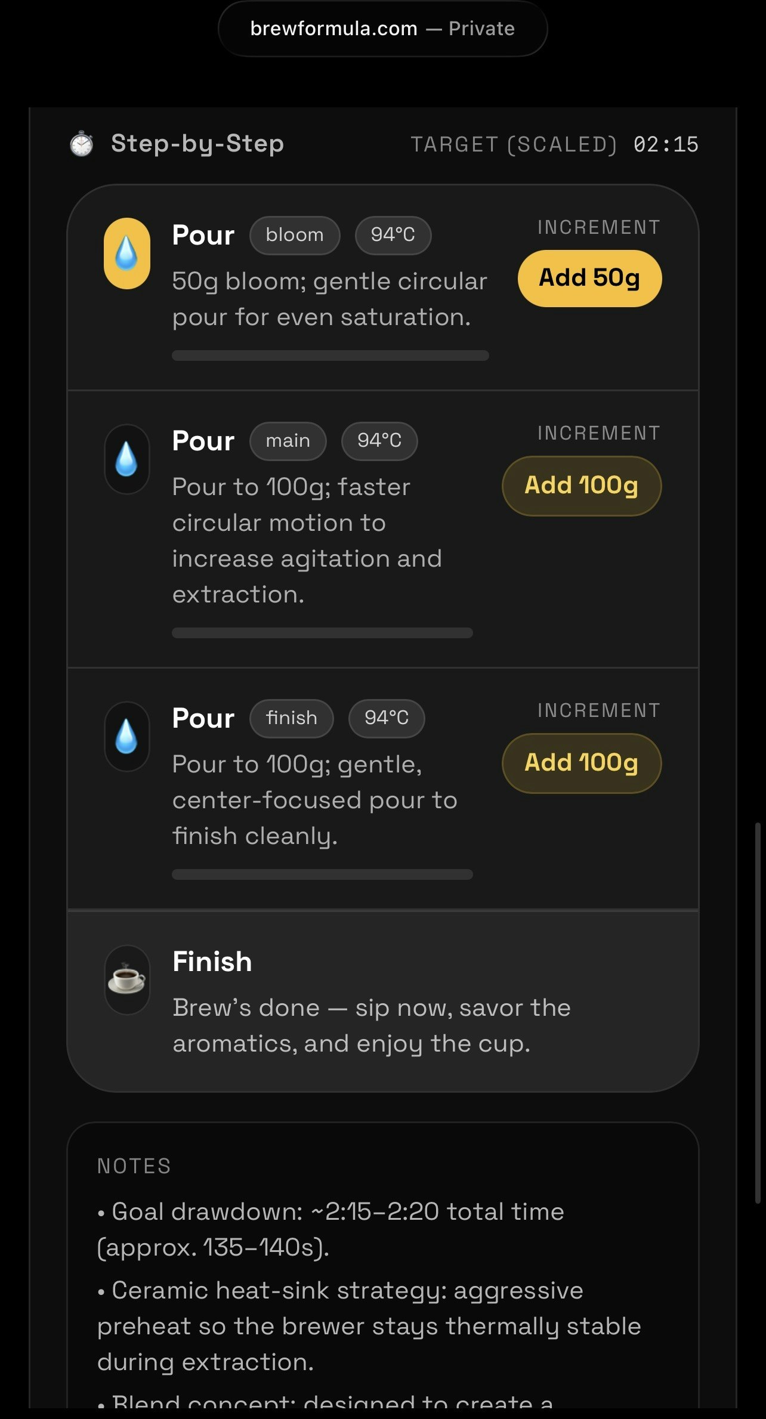Collapse the Notes panel
Image resolution: width=766 pixels, height=1419 pixels.
(134, 1165)
